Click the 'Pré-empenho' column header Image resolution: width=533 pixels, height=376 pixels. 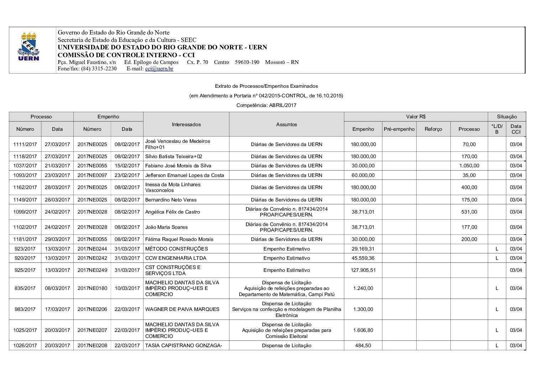(x=399, y=129)
